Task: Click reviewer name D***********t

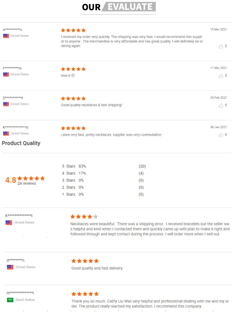Action: point(13,98)
